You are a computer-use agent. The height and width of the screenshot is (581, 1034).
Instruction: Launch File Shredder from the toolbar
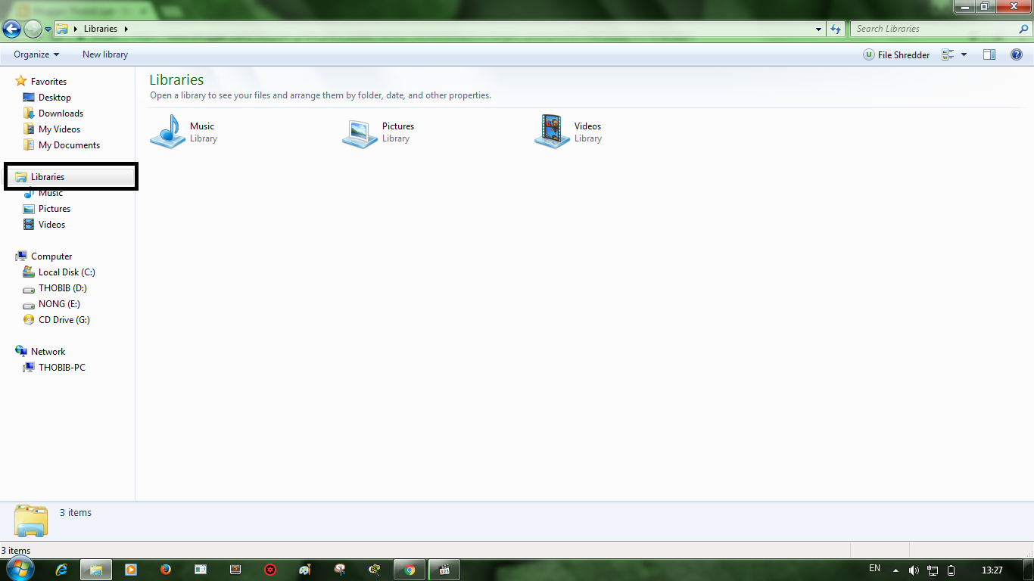pos(897,54)
